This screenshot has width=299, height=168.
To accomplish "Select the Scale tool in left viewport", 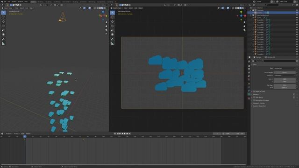I will [3, 30].
